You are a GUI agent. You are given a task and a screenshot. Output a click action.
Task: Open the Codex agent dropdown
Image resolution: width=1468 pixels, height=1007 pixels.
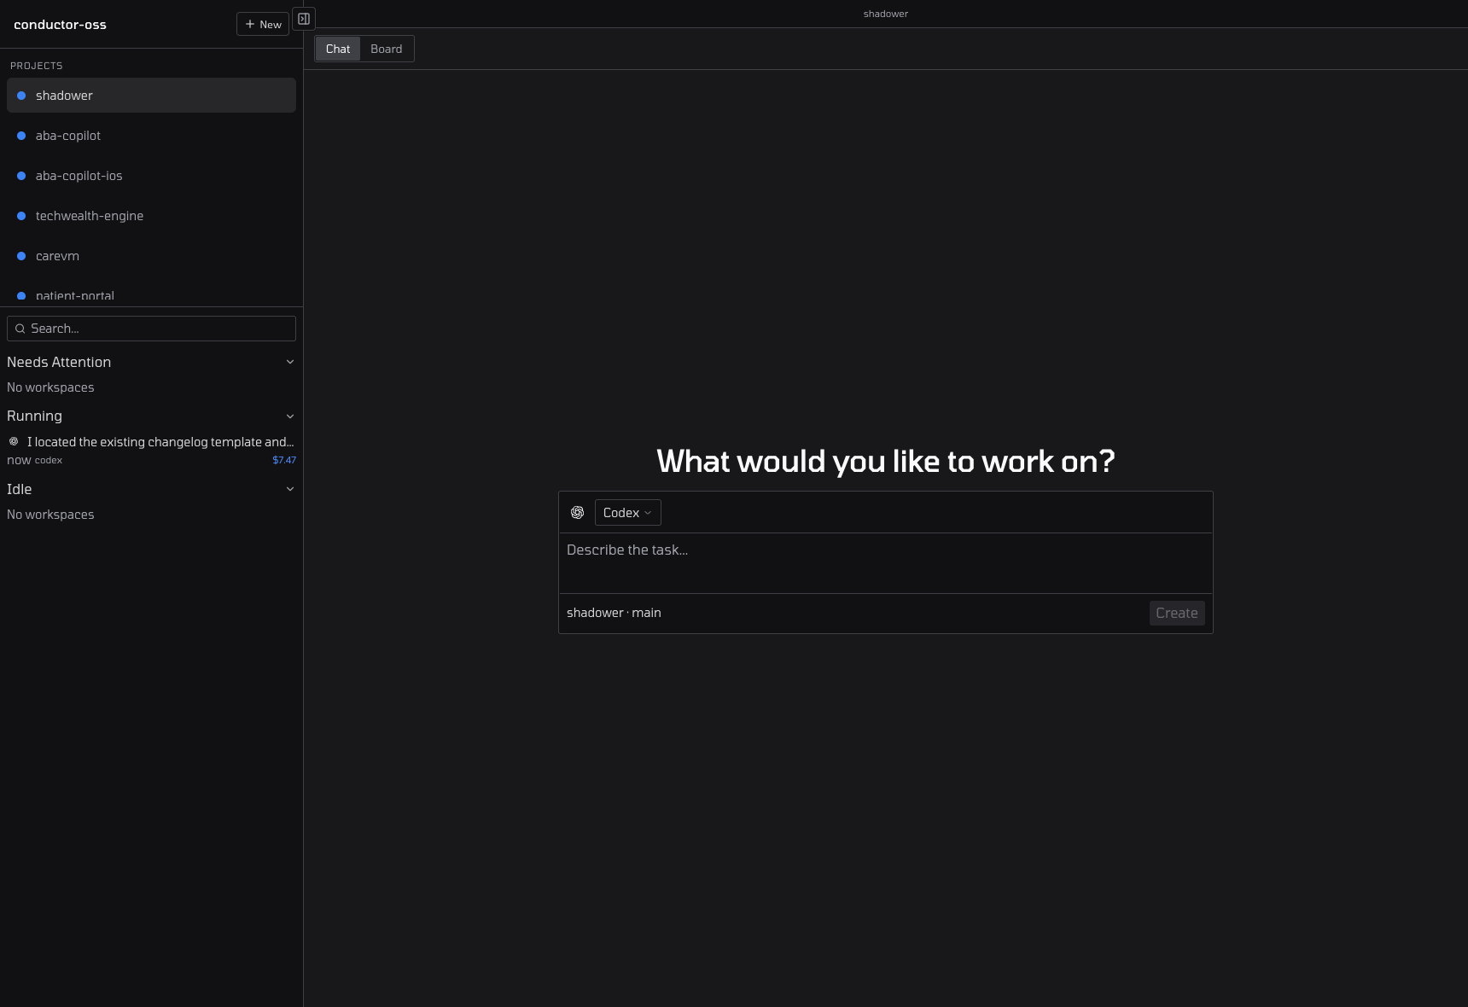pos(627,513)
